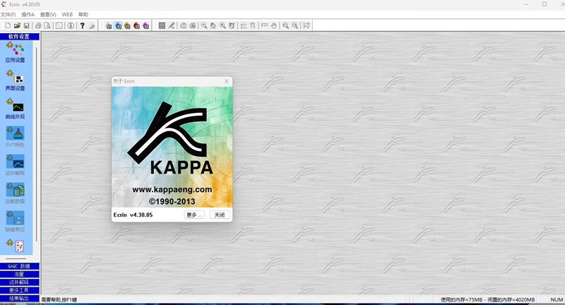Click the www.kappaeng.com text
Image resolution: width=565 pixels, height=305 pixels.
[x=172, y=189]
